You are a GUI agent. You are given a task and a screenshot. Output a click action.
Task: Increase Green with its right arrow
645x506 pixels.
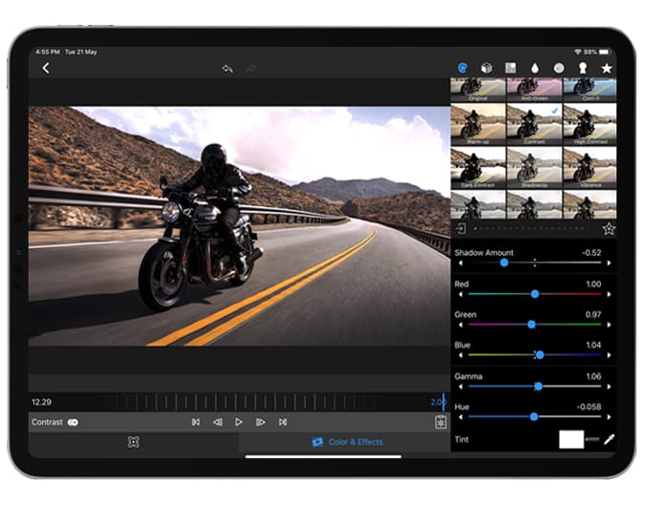point(609,325)
